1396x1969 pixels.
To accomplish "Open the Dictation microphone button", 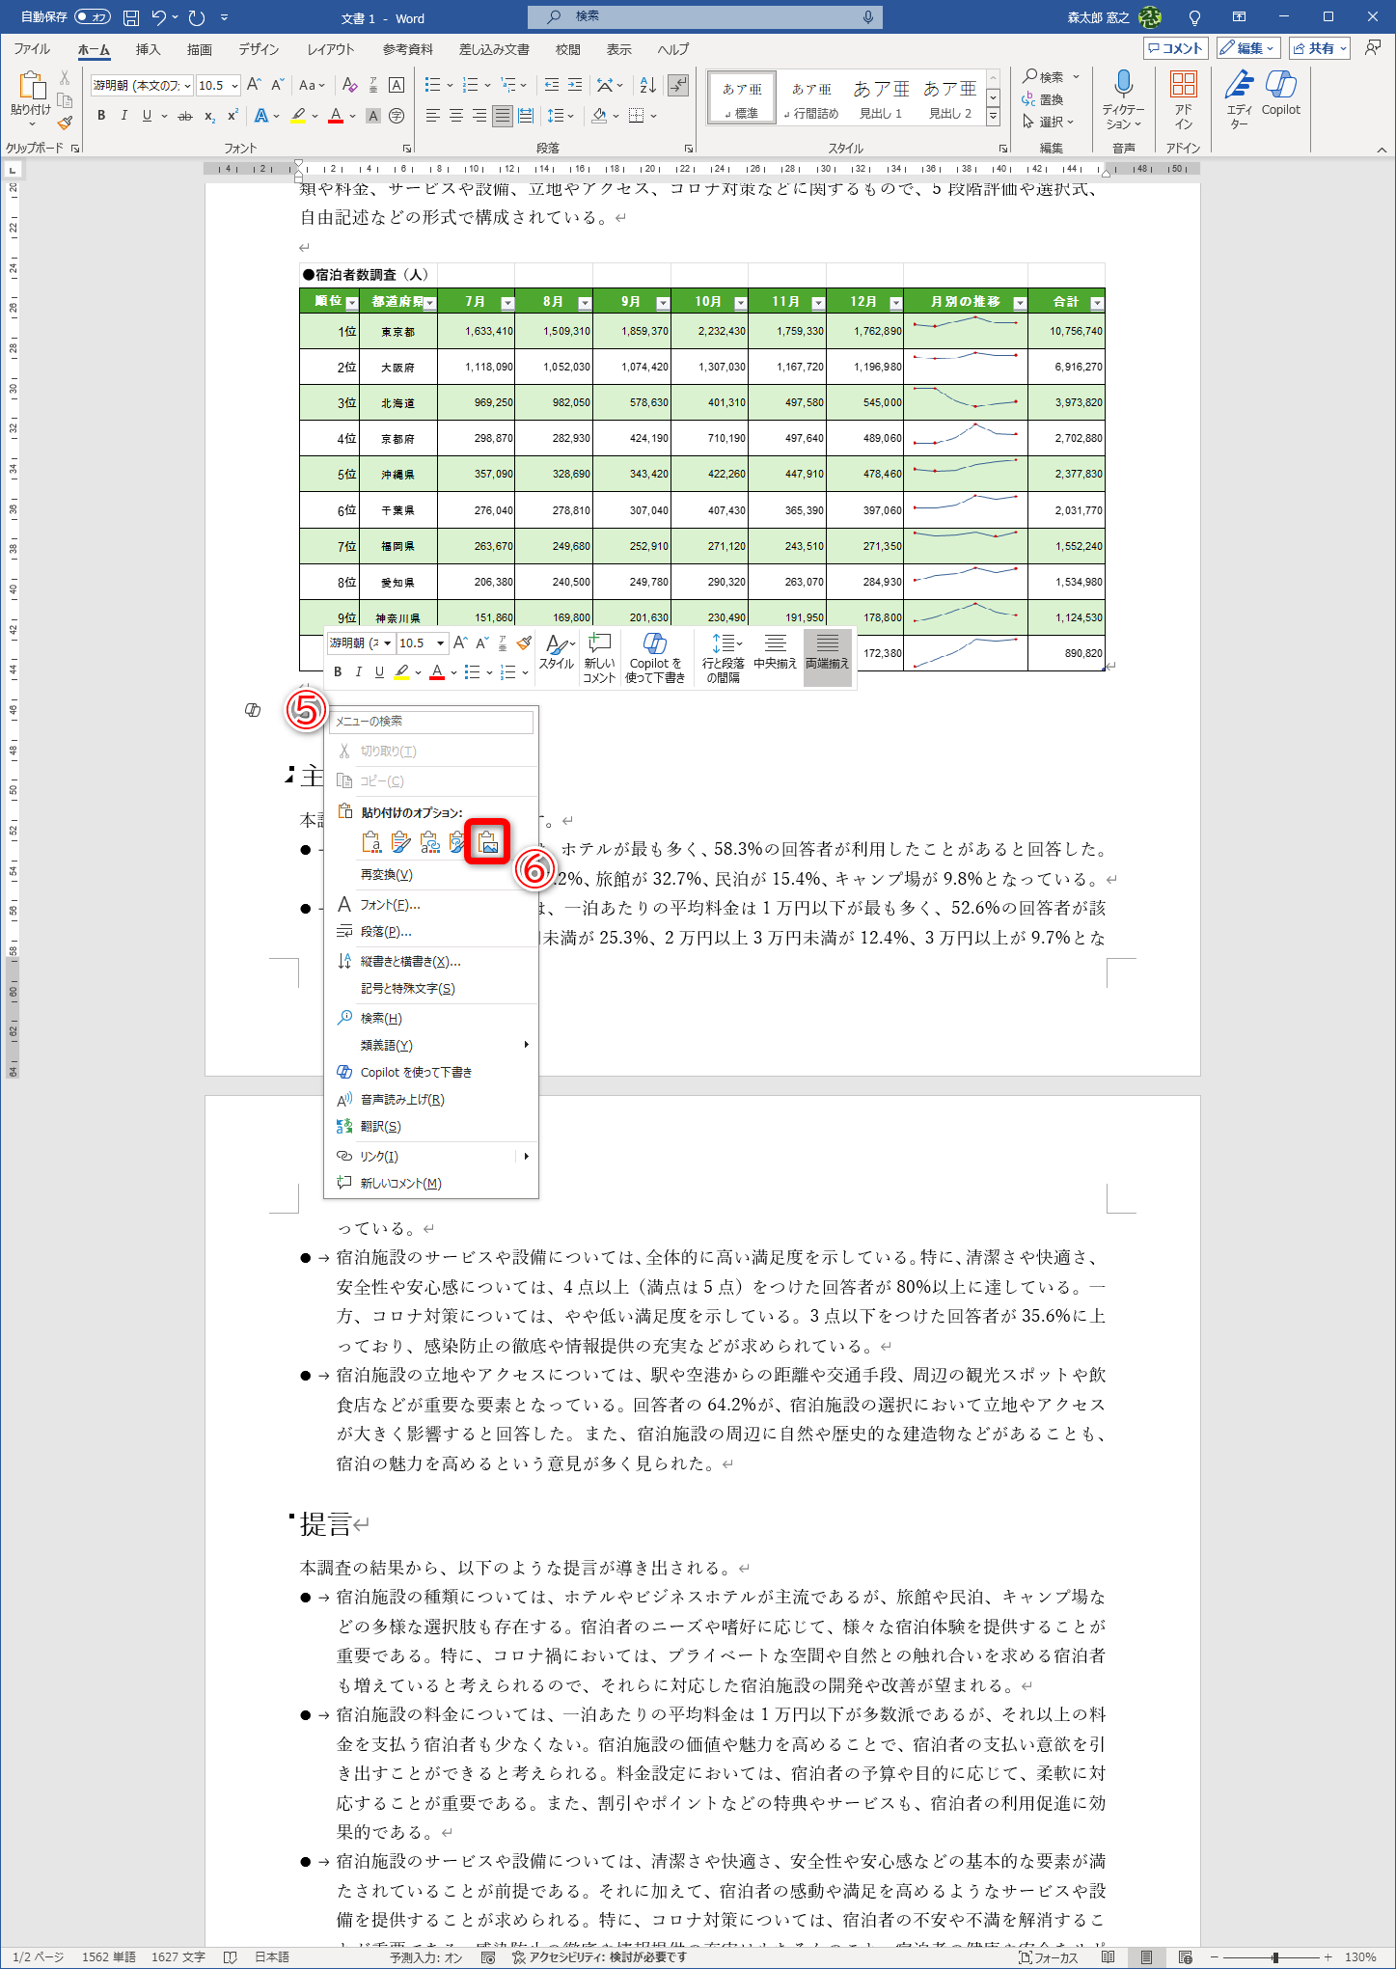I will tap(1123, 99).
